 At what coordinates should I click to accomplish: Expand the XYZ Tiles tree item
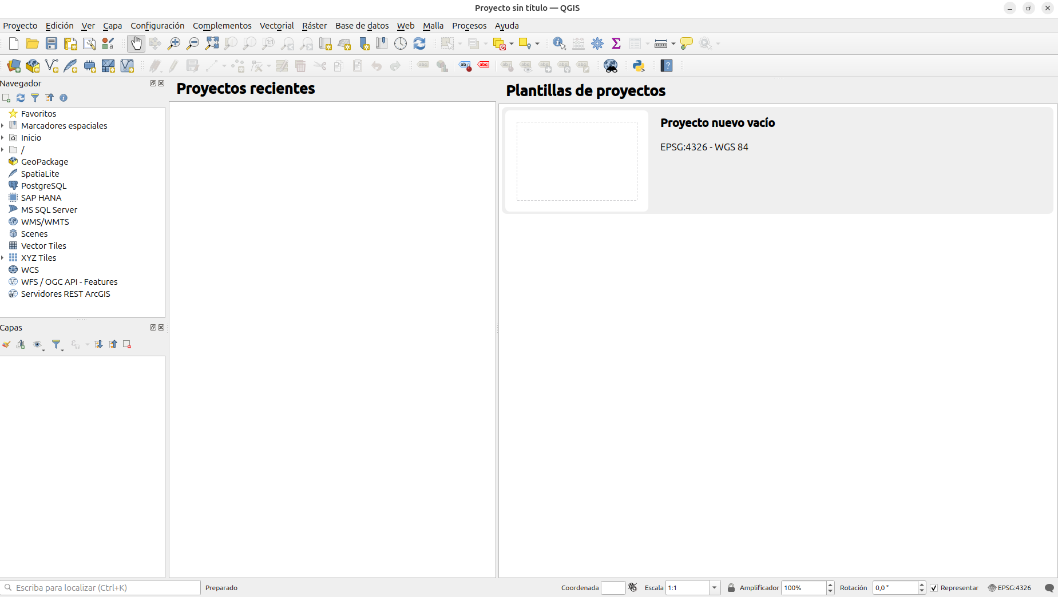[x=3, y=258]
